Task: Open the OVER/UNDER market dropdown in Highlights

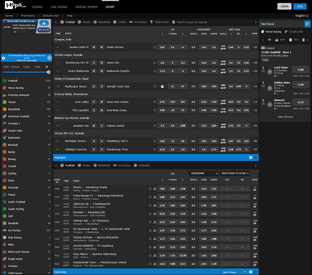Action: [203, 173]
